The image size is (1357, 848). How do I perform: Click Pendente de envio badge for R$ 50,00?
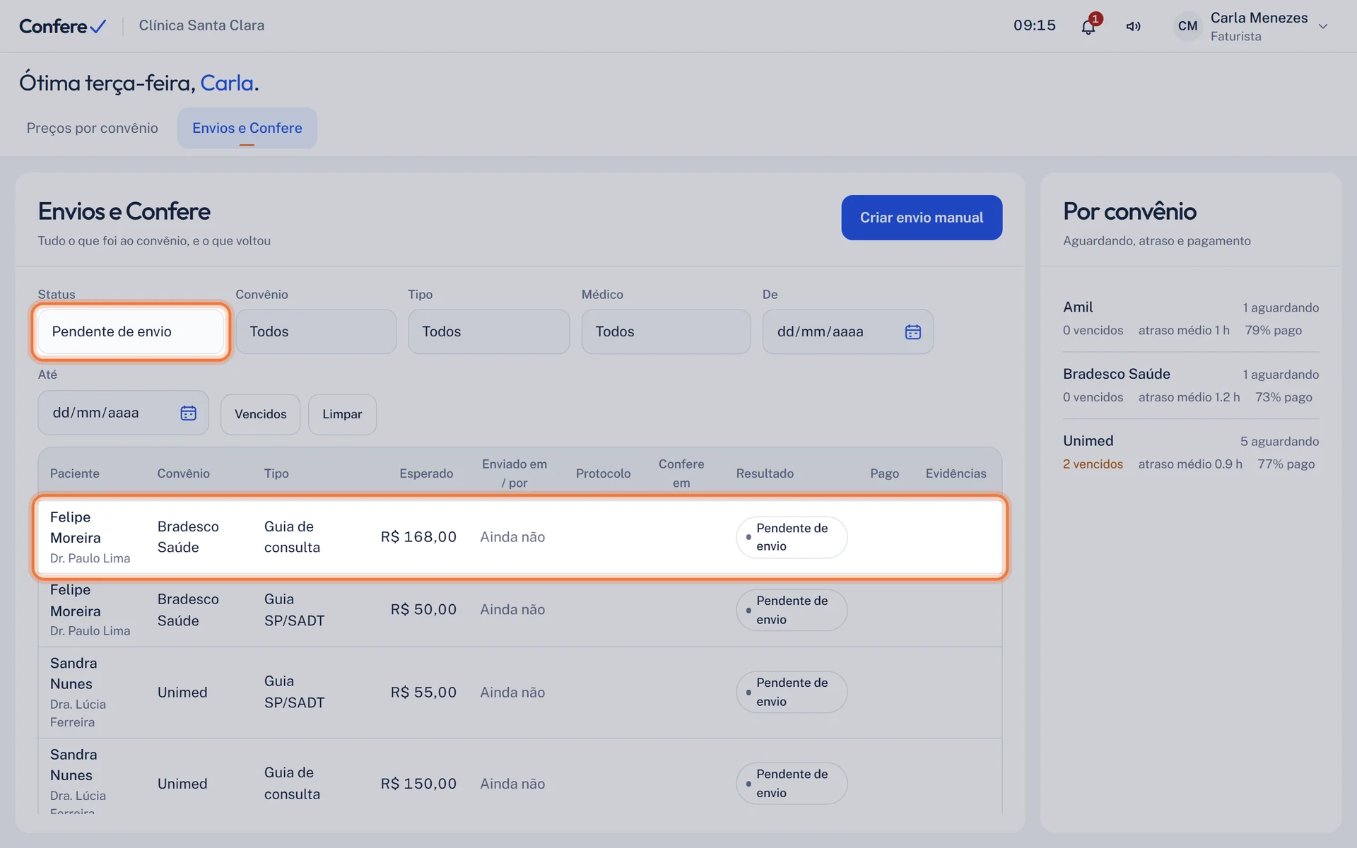click(792, 610)
